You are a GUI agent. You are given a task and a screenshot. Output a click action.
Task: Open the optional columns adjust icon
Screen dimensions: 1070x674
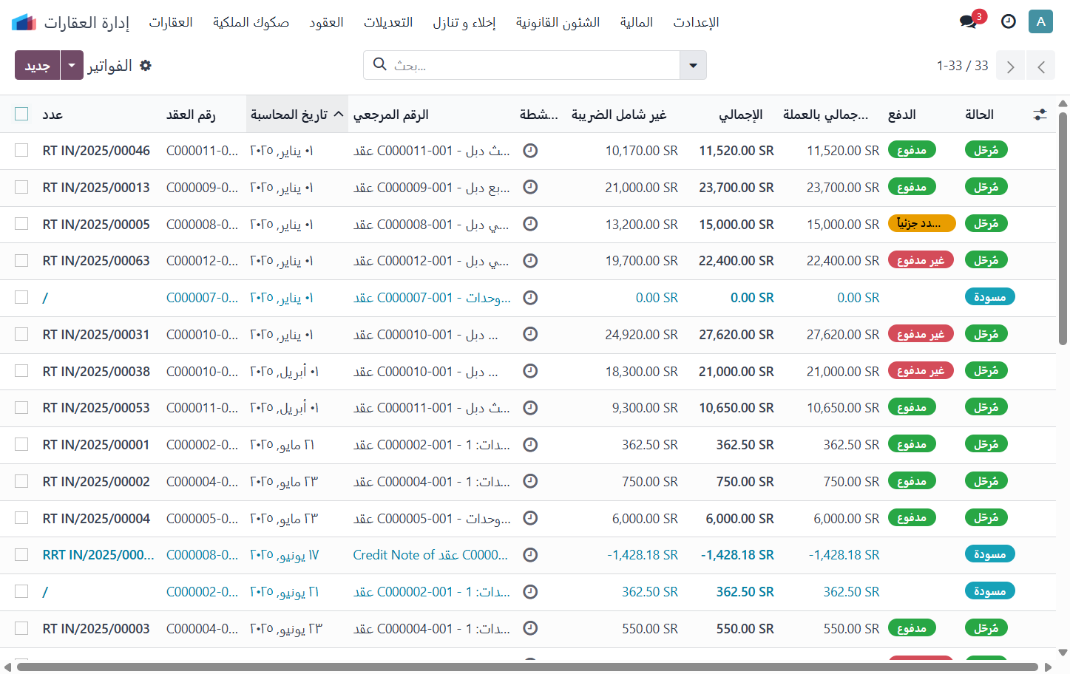coord(1040,115)
